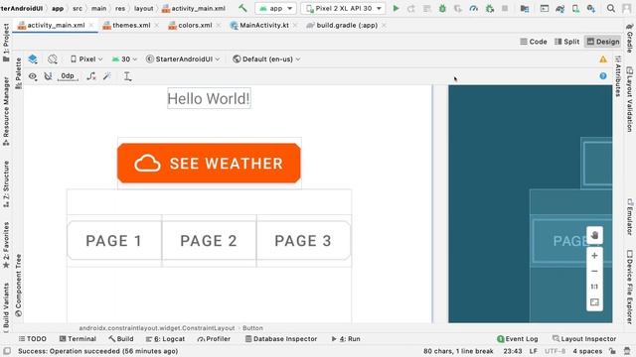The image size is (636, 357).
Task: Open the Component Tree panel
Action: (18, 286)
